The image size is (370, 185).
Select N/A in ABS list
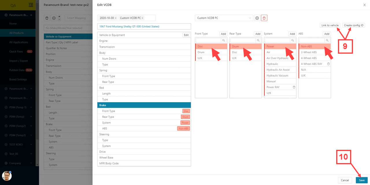(314, 70)
